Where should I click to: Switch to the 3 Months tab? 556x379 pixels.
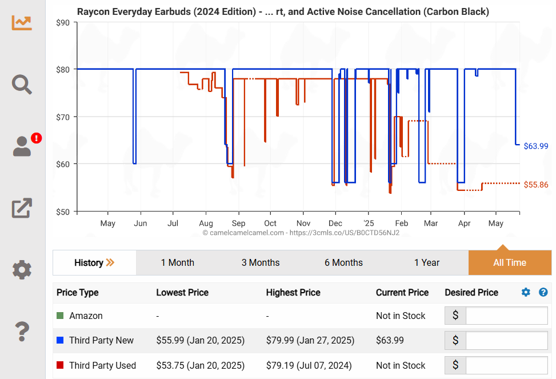pos(261,263)
